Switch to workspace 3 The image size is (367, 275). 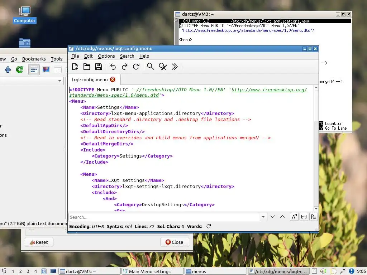click(28, 271)
